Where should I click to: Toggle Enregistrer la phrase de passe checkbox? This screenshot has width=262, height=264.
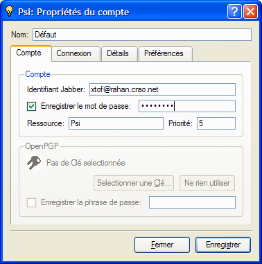[x=32, y=202]
